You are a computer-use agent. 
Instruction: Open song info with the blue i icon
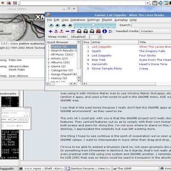point(105,31)
